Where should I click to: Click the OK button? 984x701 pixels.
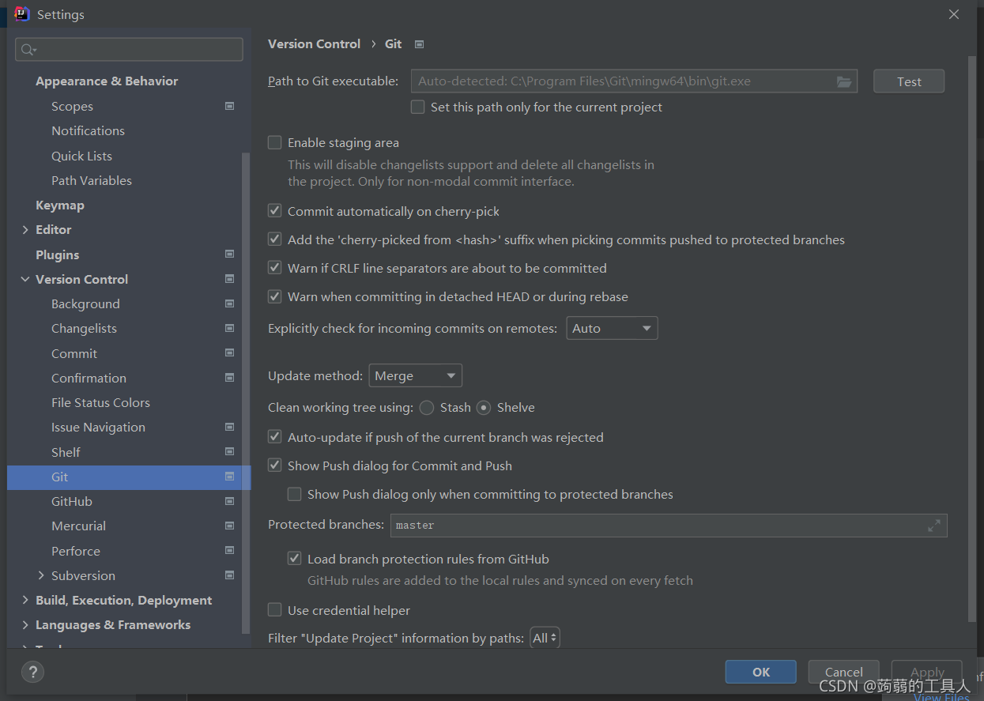coord(760,672)
